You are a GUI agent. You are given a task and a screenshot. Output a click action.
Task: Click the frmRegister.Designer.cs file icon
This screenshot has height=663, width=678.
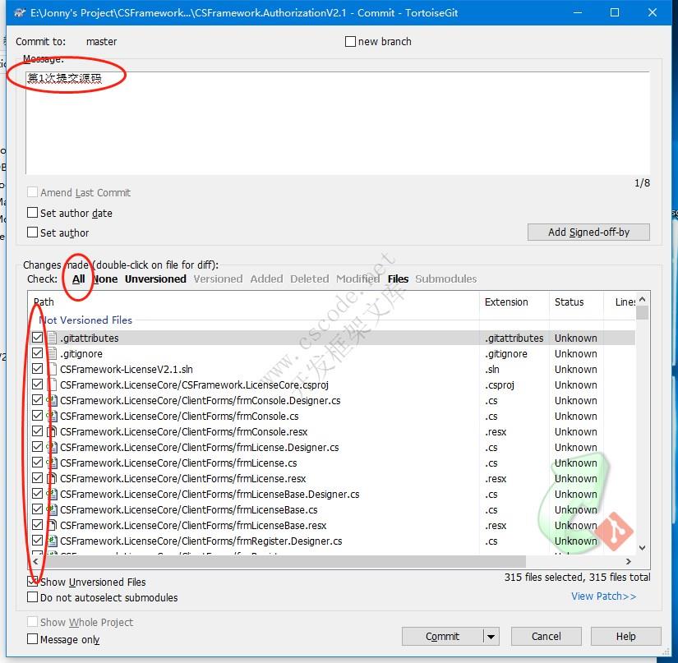pos(52,541)
